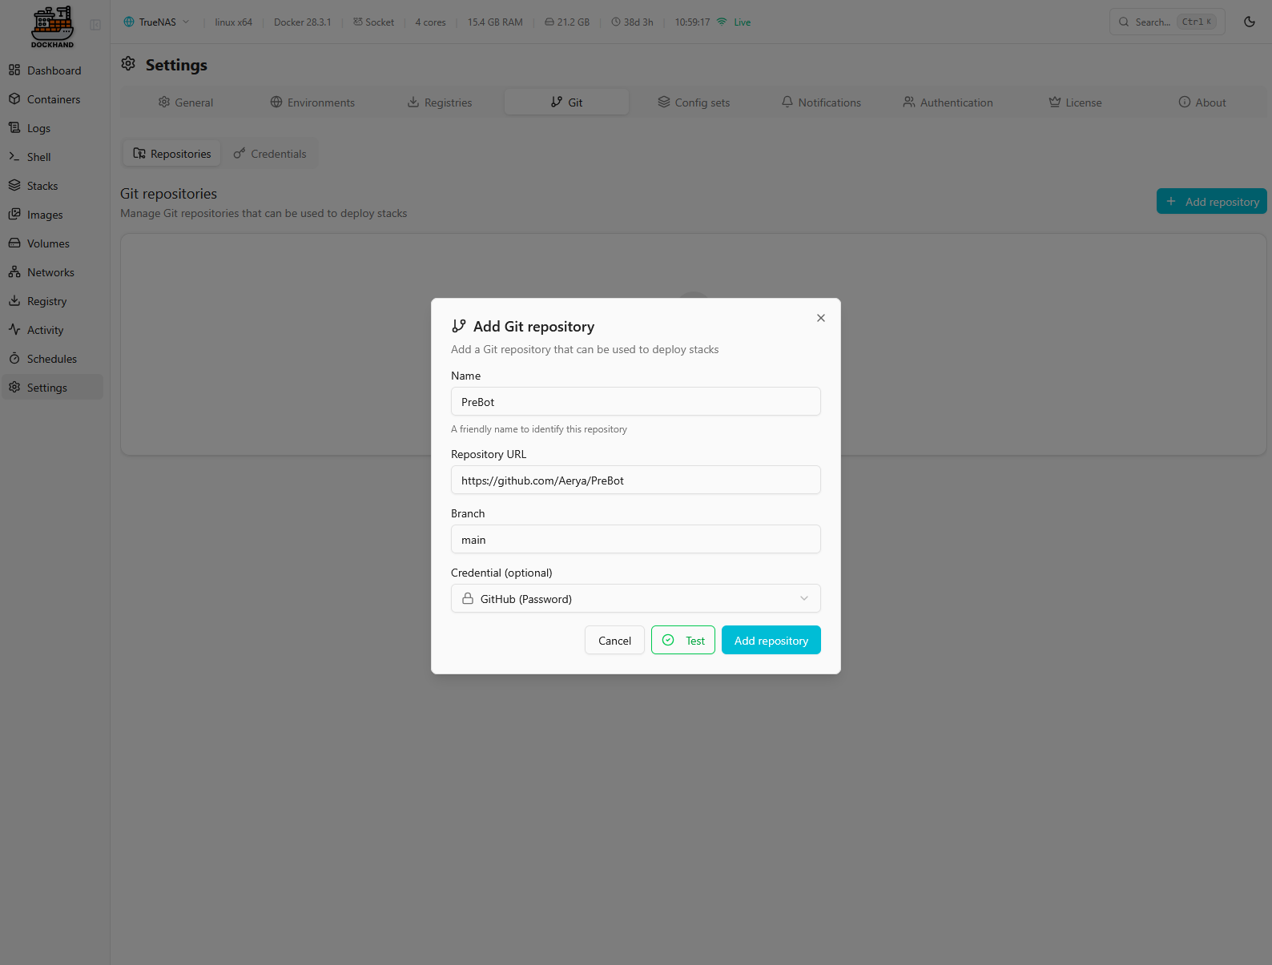Go to Volumes in the sidebar
Screen dimensions: 1272x965
click(47, 243)
